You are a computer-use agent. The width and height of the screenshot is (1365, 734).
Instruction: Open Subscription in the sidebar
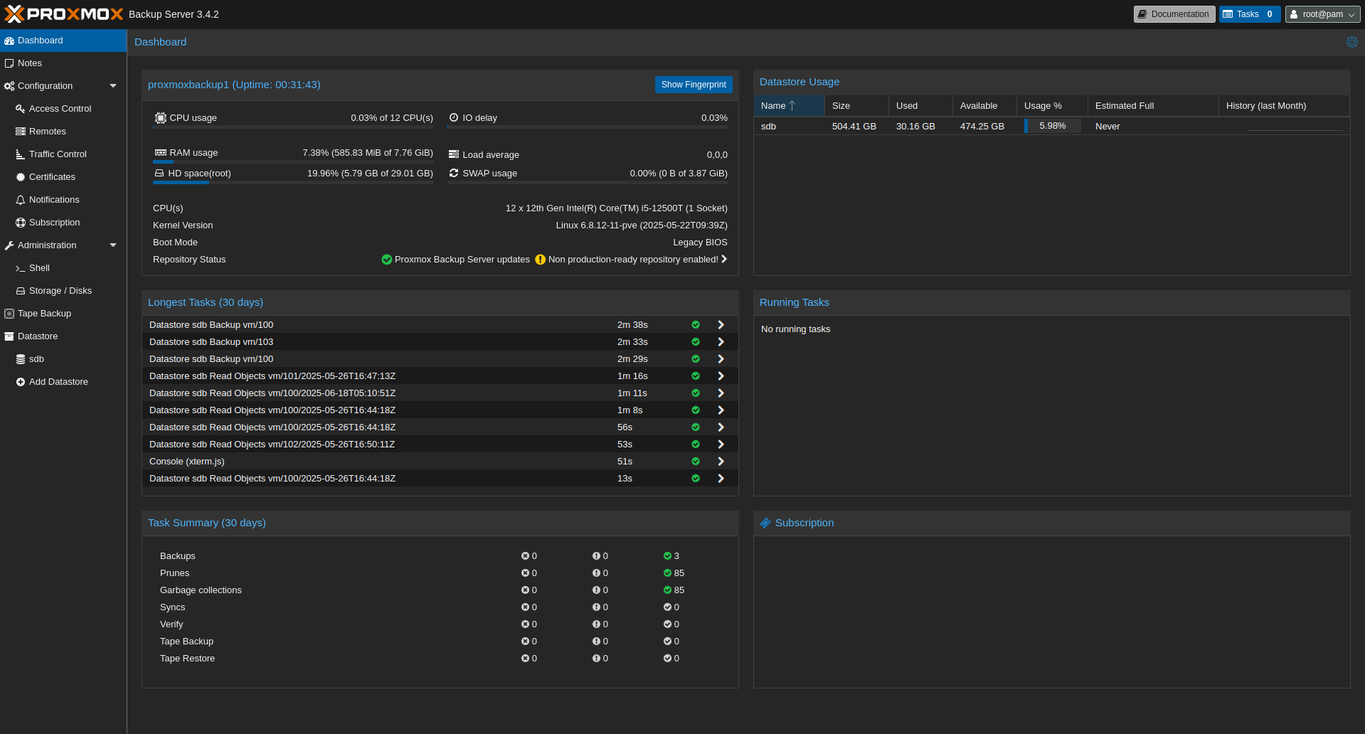[63, 223]
